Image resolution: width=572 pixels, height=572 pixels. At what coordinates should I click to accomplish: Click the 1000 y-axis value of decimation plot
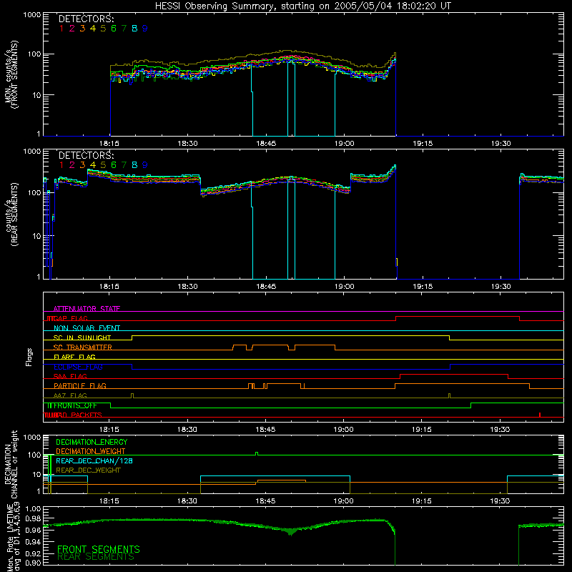[x=31, y=438]
